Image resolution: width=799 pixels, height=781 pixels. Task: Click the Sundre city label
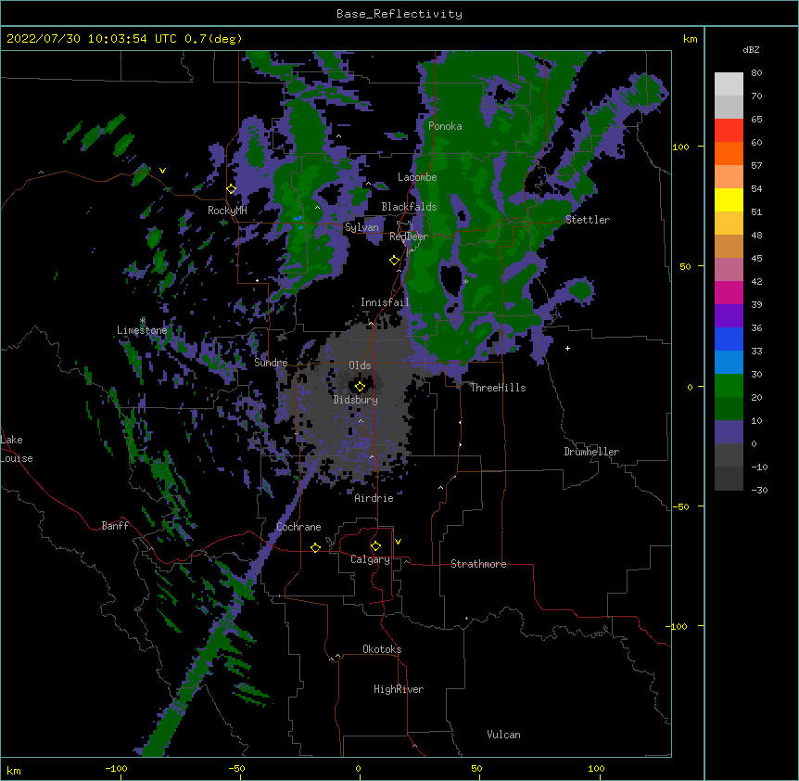point(271,363)
